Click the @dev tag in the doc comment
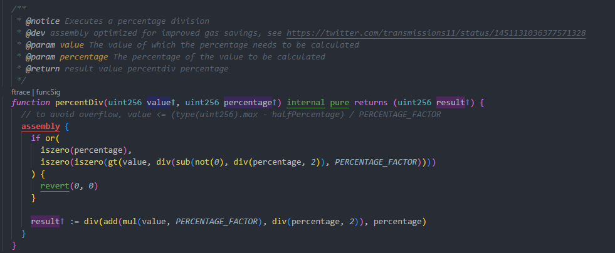 pyautogui.click(x=31, y=33)
